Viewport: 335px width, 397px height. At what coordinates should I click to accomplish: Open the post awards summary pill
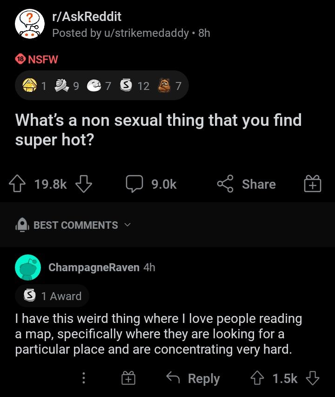click(x=101, y=86)
